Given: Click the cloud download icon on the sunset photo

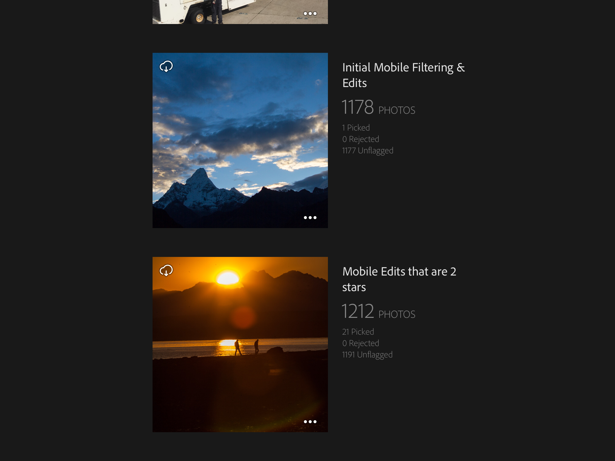Looking at the screenshot, I should [167, 270].
